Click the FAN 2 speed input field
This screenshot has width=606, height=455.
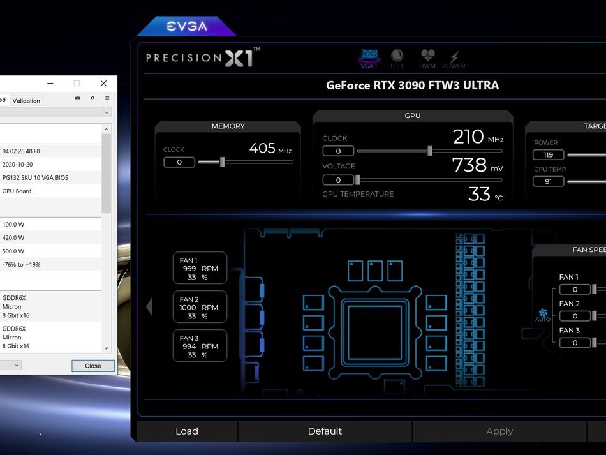575,316
